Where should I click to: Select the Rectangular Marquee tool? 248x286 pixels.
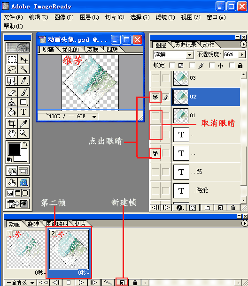(x=12, y=59)
